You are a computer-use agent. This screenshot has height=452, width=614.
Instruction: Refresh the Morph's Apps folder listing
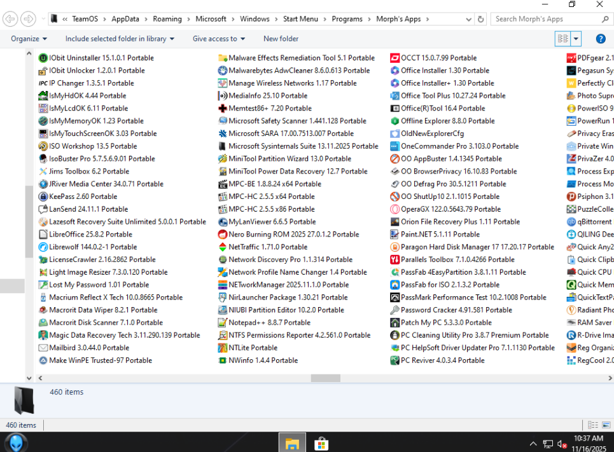pos(480,19)
